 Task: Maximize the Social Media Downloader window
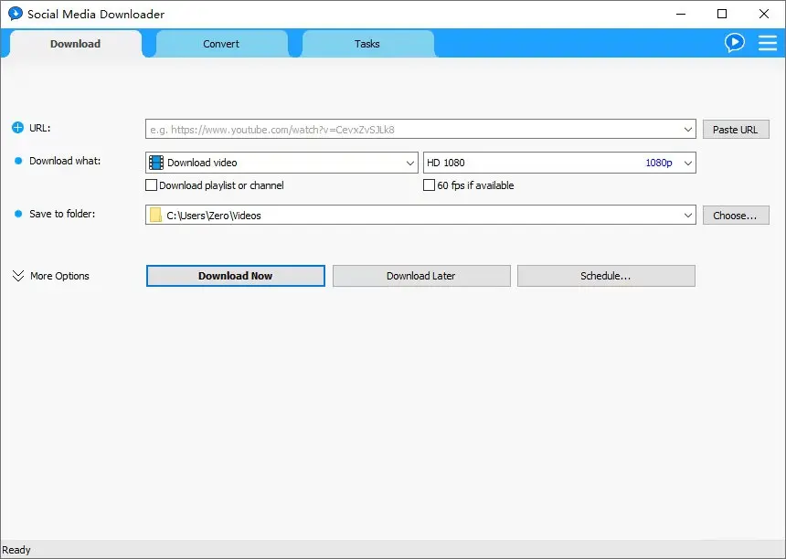(x=722, y=14)
